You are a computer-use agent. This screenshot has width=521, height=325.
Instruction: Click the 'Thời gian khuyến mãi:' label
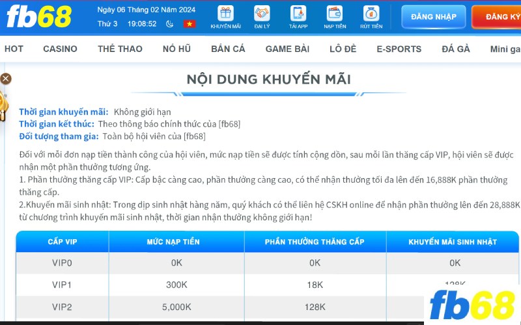[x=63, y=112]
